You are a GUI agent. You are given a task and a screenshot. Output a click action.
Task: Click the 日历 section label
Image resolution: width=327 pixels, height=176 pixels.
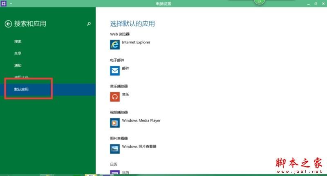click(114, 164)
